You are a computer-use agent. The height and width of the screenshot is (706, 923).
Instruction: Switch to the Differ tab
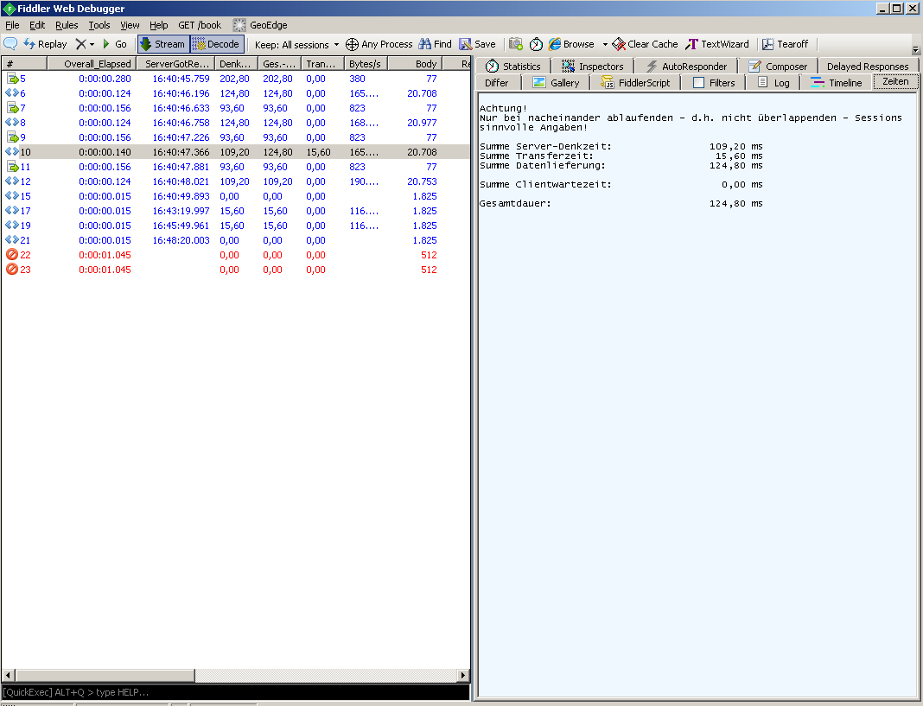(x=497, y=82)
